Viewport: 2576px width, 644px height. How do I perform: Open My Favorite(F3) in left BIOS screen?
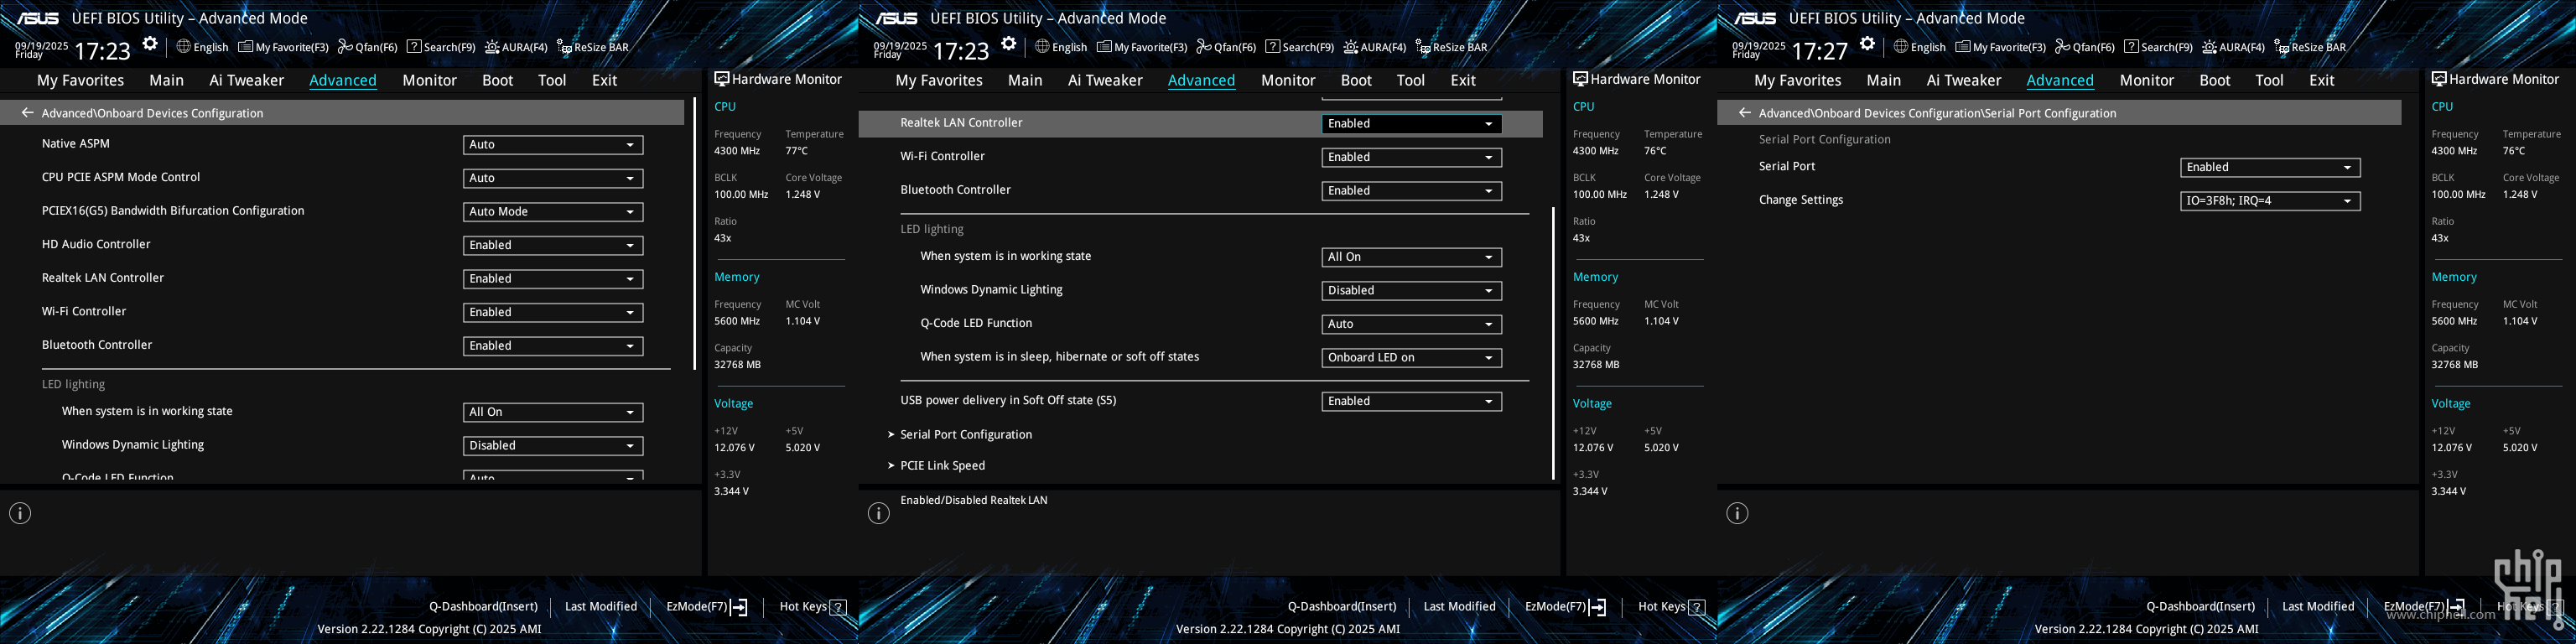283,47
